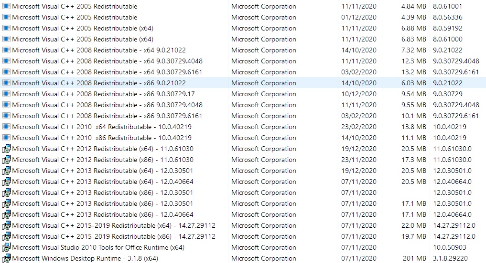
Task: Click the 4.39 MB size cell
Action: click(413, 17)
